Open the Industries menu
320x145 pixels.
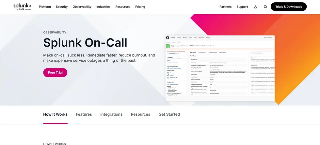(x=103, y=7)
